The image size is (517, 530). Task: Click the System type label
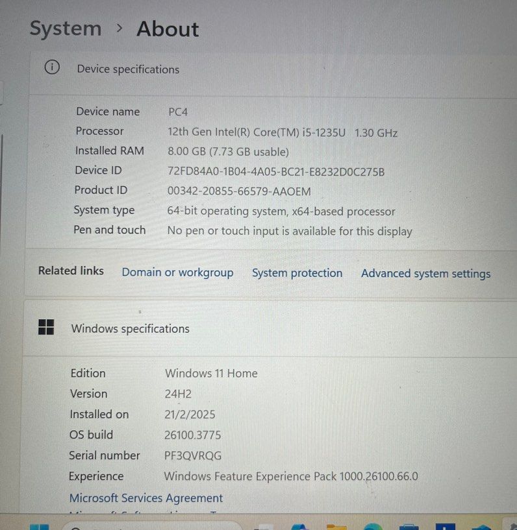click(x=104, y=210)
